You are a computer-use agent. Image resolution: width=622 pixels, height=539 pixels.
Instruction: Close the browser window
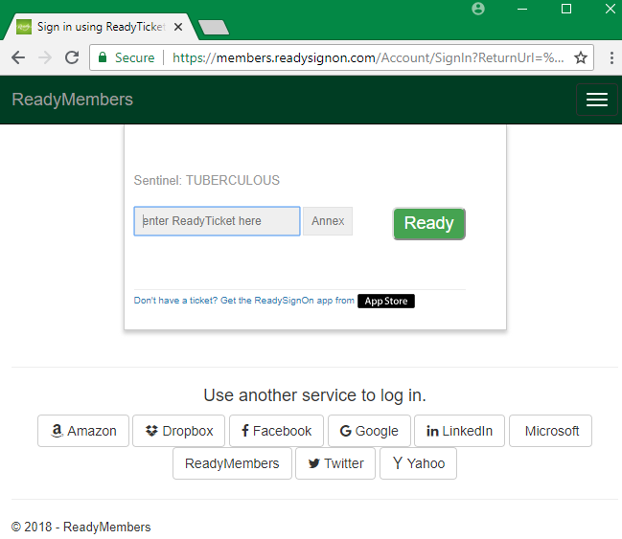[x=610, y=9]
